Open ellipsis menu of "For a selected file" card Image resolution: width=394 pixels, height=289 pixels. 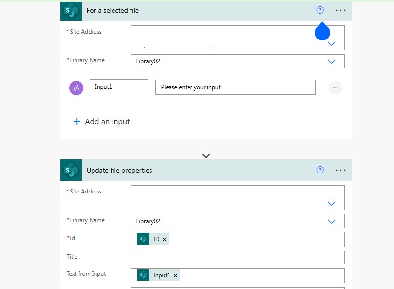tap(340, 10)
